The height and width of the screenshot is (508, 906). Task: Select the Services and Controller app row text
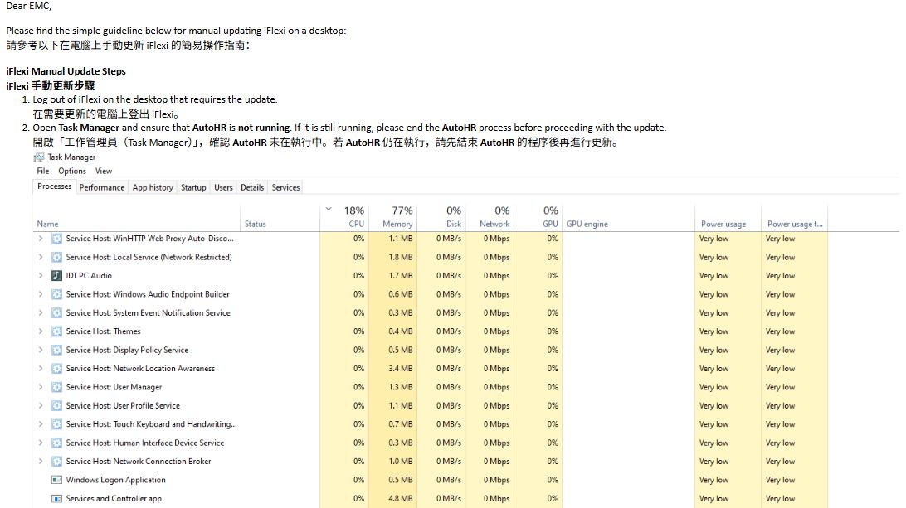click(x=114, y=498)
